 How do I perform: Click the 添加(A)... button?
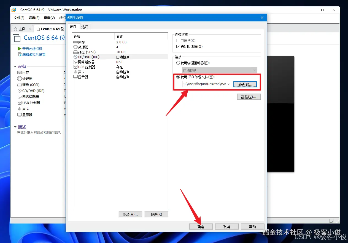tap(130, 214)
